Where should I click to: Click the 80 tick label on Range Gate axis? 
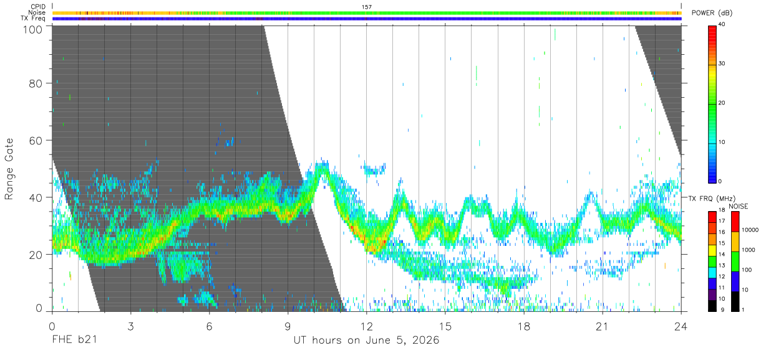click(35, 83)
